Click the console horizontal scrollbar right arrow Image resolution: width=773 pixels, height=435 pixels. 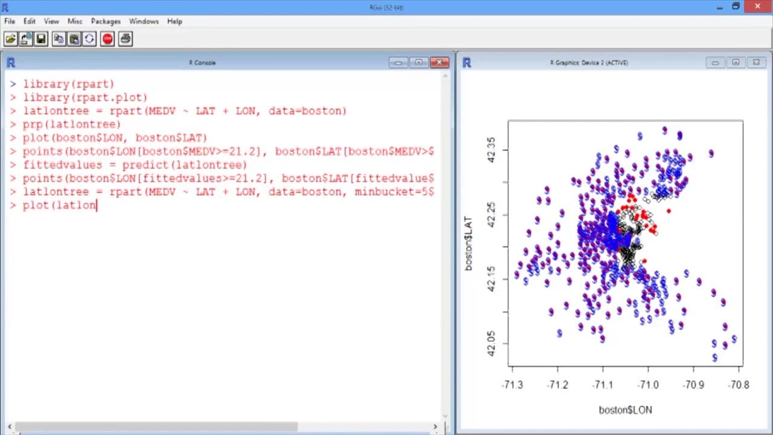(x=435, y=427)
